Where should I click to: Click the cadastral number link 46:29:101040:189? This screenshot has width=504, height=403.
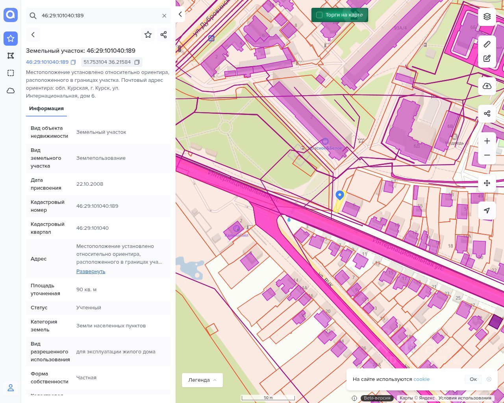[x=47, y=62]
